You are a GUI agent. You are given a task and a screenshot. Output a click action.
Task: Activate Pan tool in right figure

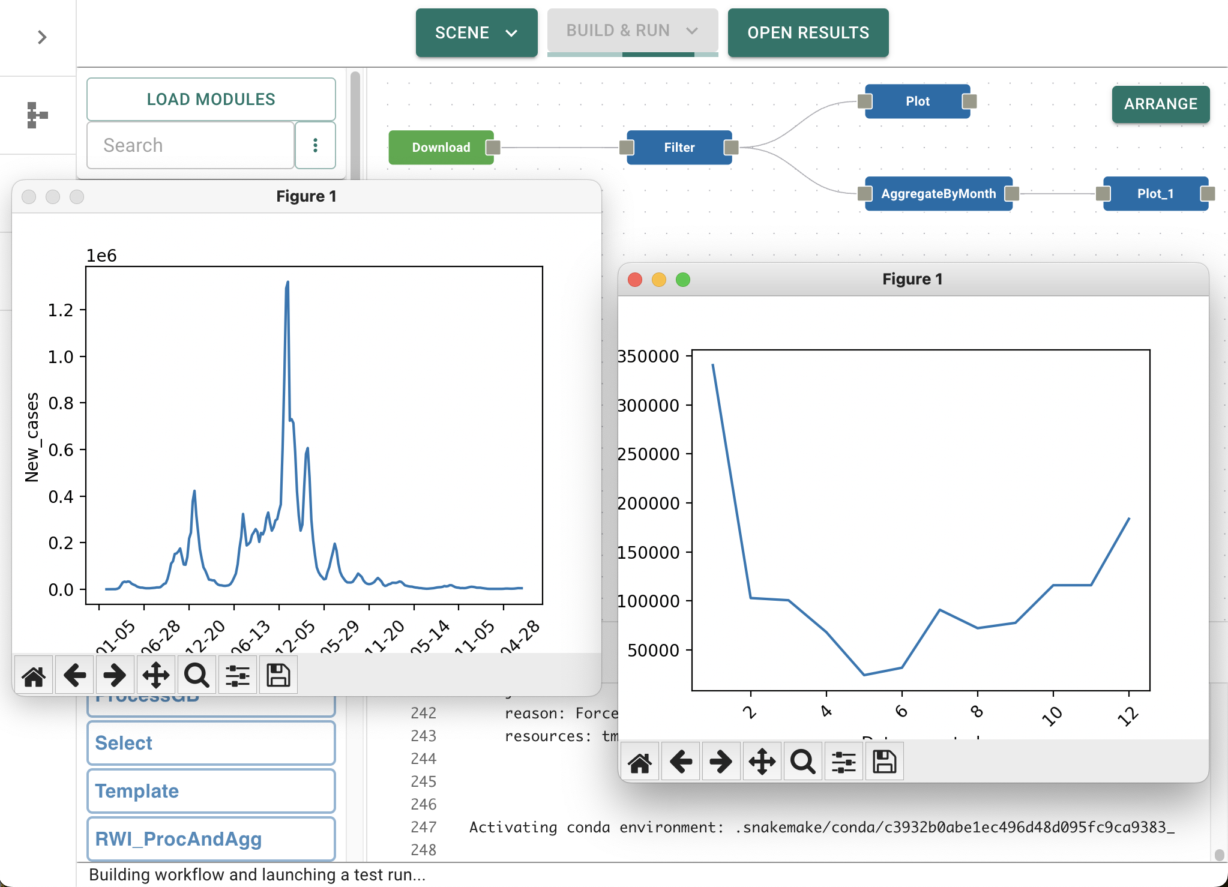point(762,762)
